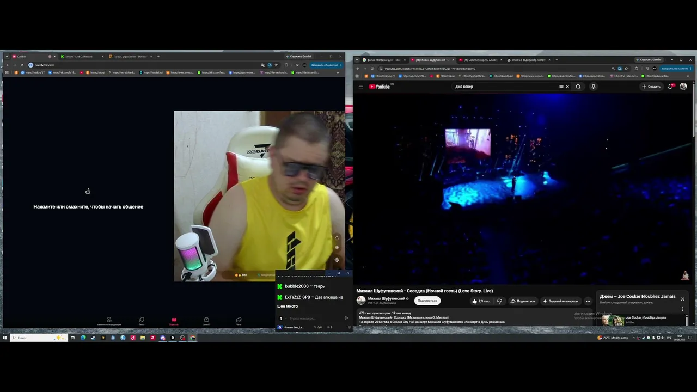697x392 pixels.
Task: Open the weather widget in system tray
Action: pos(613,338)
